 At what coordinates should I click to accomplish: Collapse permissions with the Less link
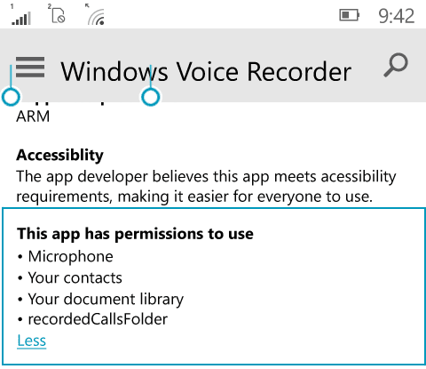point(32,341)
